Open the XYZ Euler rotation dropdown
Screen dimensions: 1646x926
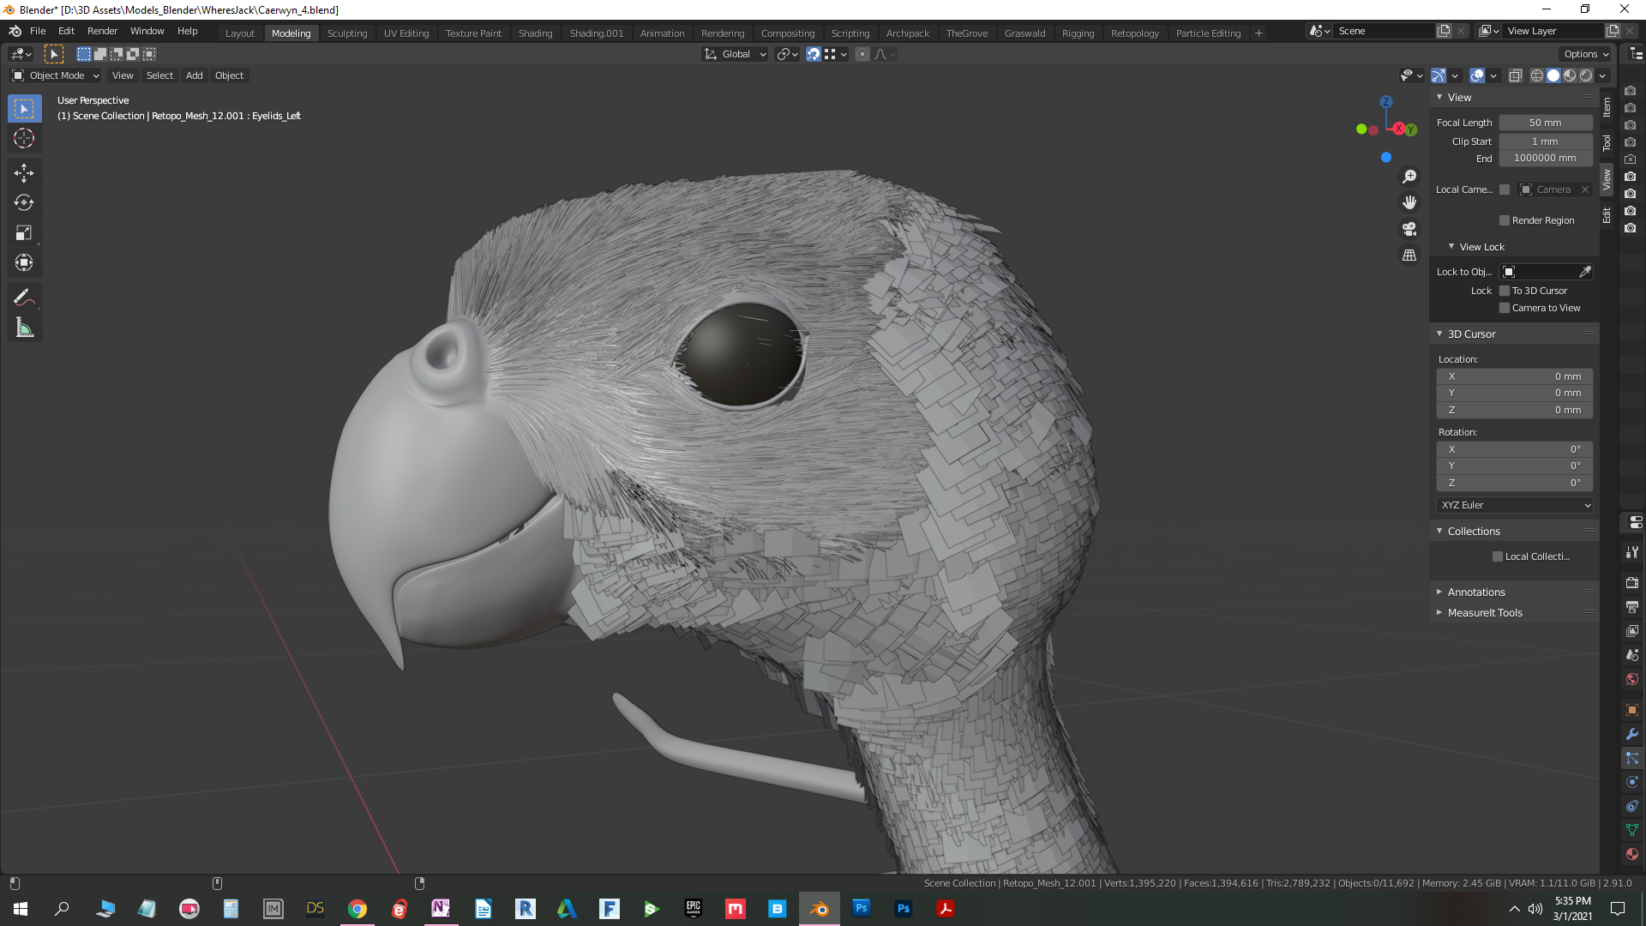(x=1515, y=505)
